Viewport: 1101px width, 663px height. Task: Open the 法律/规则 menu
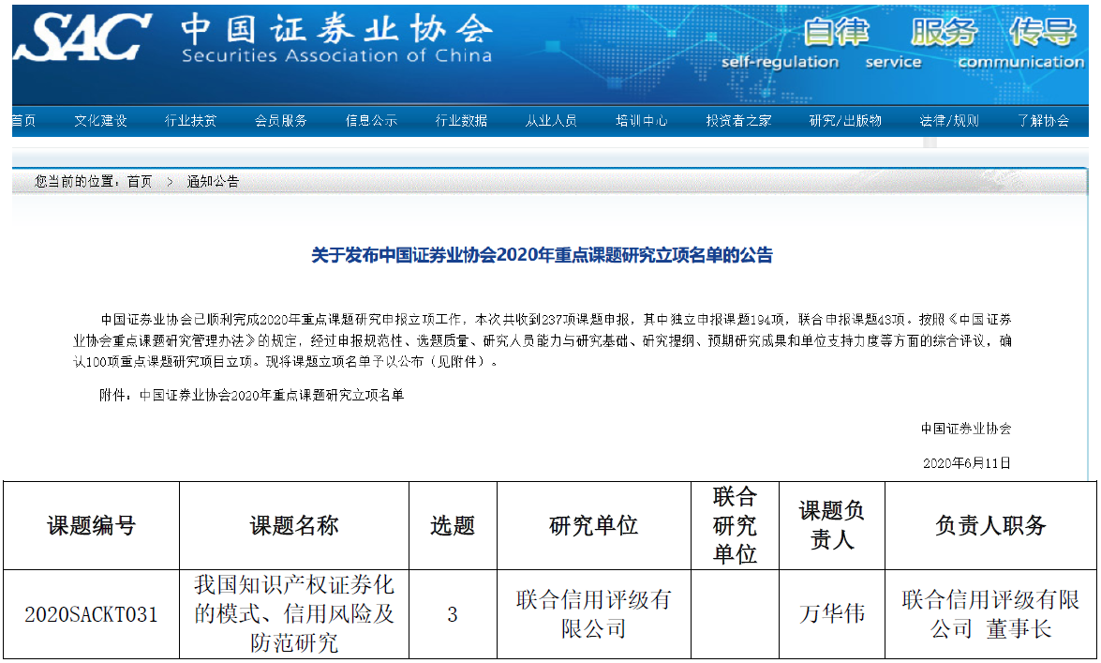click(949, 121)
